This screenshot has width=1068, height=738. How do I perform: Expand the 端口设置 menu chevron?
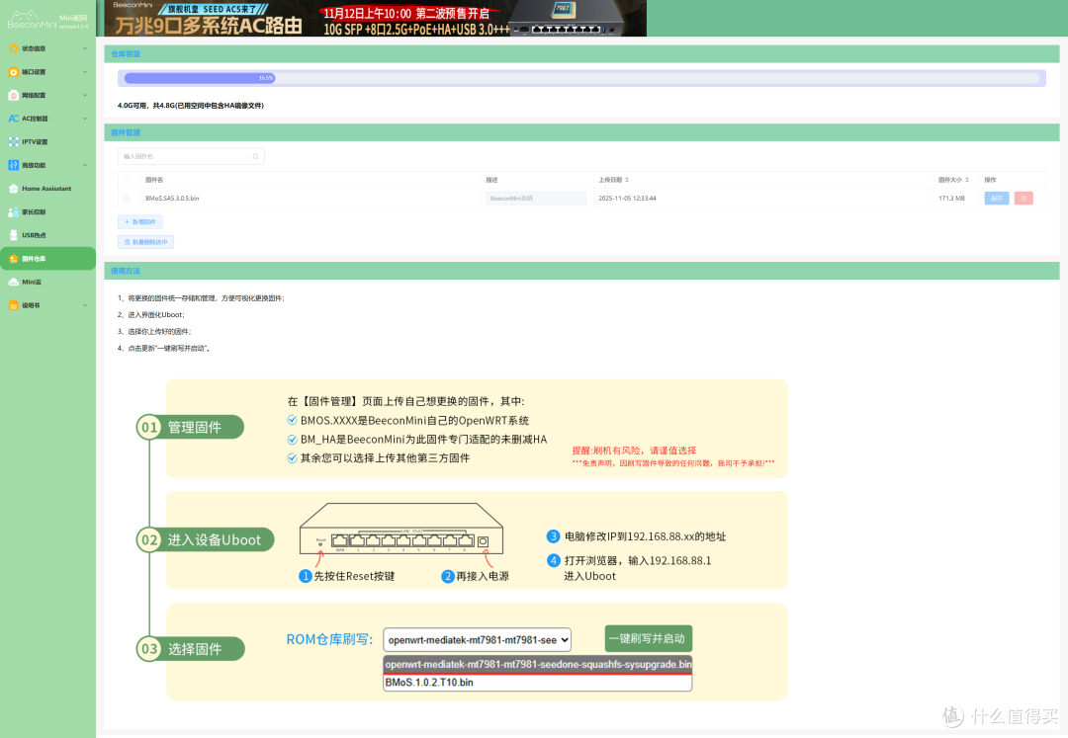(85, 71)
